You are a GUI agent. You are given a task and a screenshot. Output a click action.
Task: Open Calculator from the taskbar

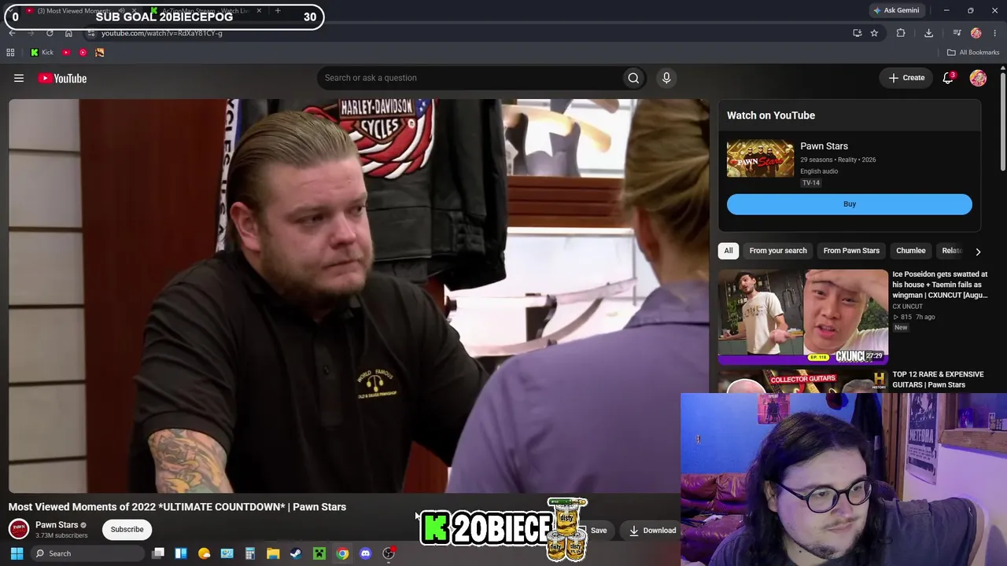[x=250, y=553]
